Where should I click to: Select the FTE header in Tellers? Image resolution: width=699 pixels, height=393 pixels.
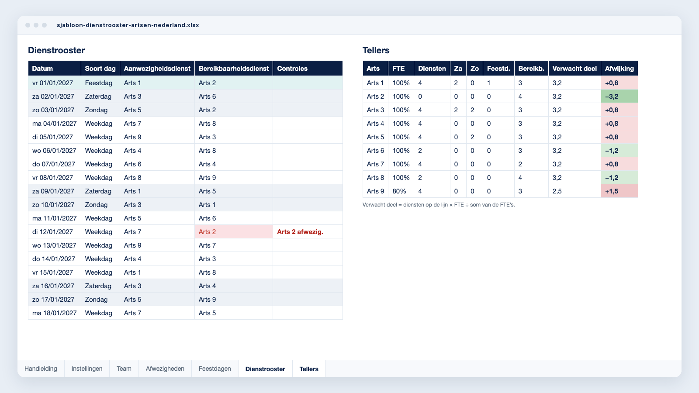point(401,69)
